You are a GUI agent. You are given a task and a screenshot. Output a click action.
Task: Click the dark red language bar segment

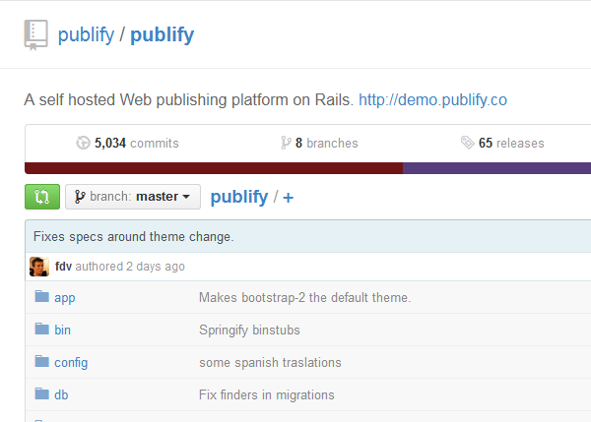coord(213,168)
